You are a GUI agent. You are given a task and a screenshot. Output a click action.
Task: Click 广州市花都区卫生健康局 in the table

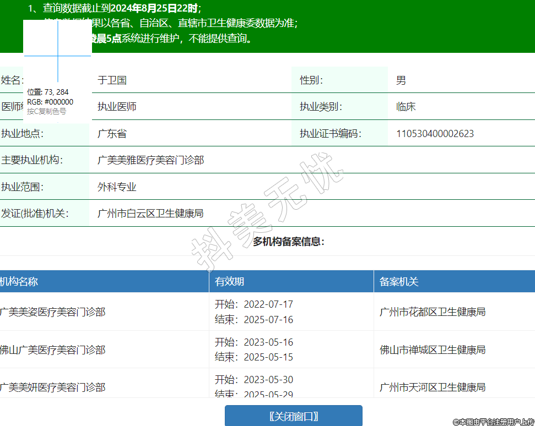click(x=433, y=312)
